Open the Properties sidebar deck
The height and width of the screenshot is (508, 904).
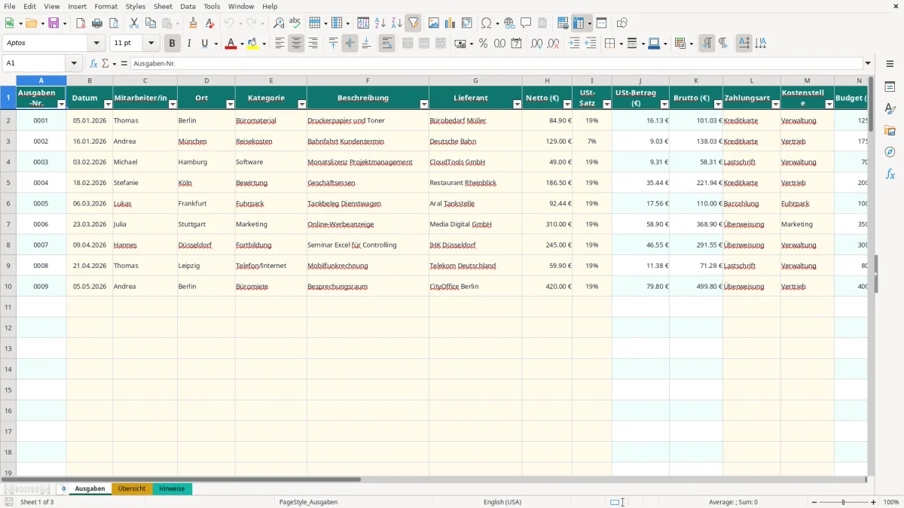click(890, 87)
